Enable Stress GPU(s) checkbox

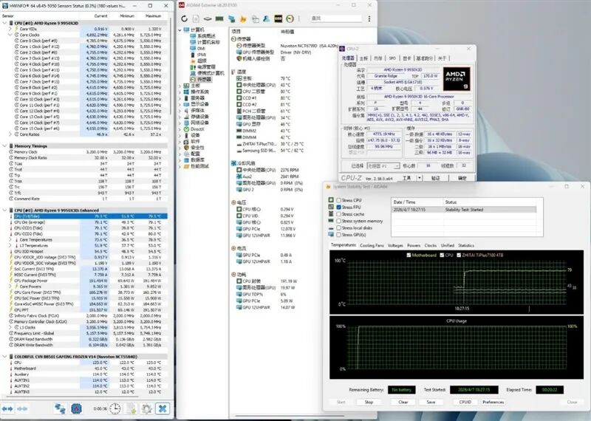point(338,234)
